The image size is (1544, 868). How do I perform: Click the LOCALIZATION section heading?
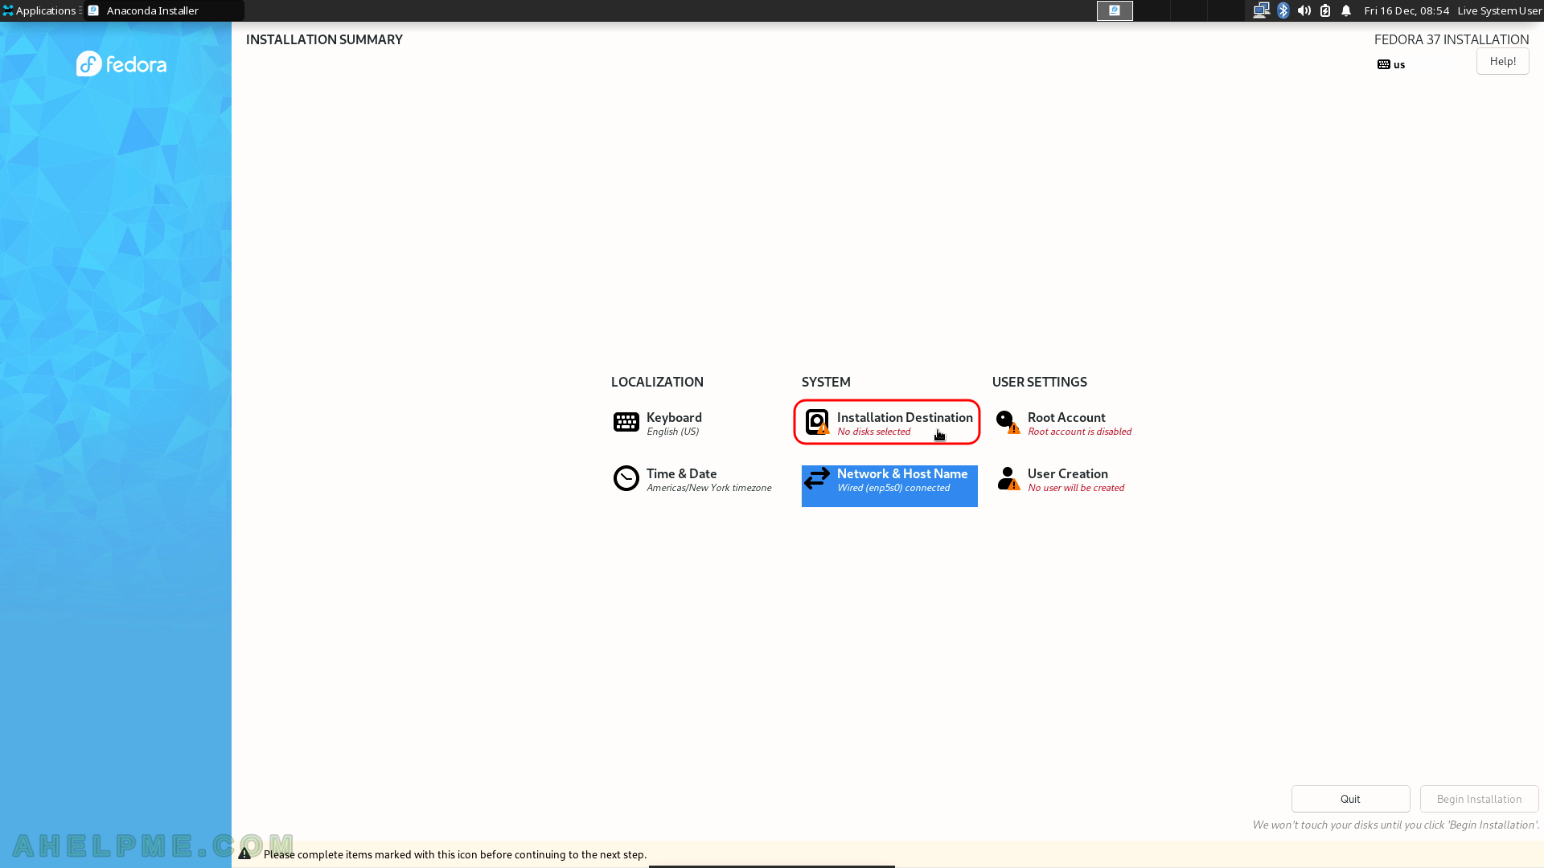pyautogui.click(x=657, y=382)
